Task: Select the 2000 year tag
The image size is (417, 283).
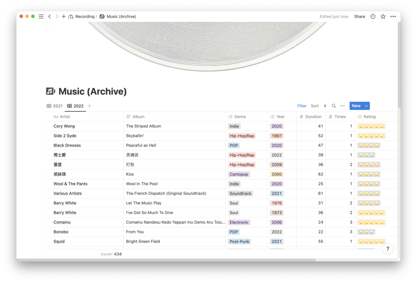Action: click(277, 174)
